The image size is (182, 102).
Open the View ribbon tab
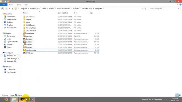tap(26, 5)
